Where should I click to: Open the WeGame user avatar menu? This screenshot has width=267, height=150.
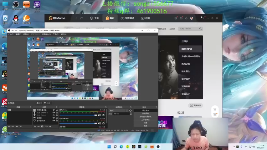point(192,18)
